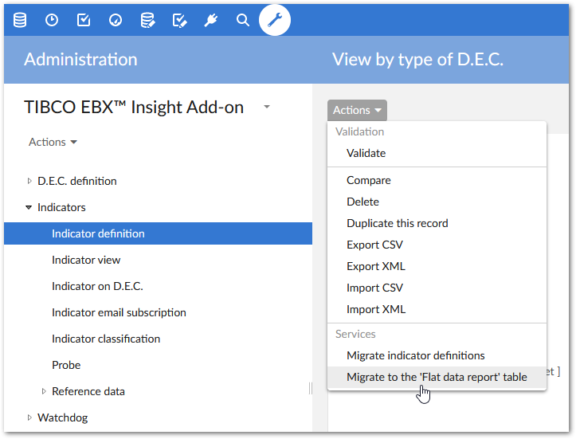This screenshot has height=439, width=576.
Task: Expand the Watchdog tree node
Action: (x=29, y=417)
